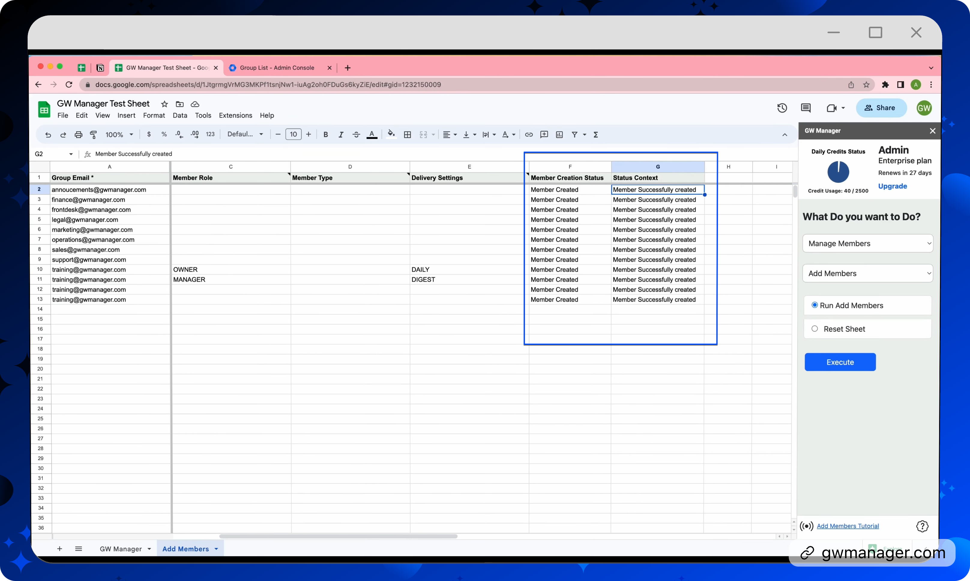Screen dimensions: 970x581
Task: Click the Redo icon in the toolbar
Action: point(63,135)
